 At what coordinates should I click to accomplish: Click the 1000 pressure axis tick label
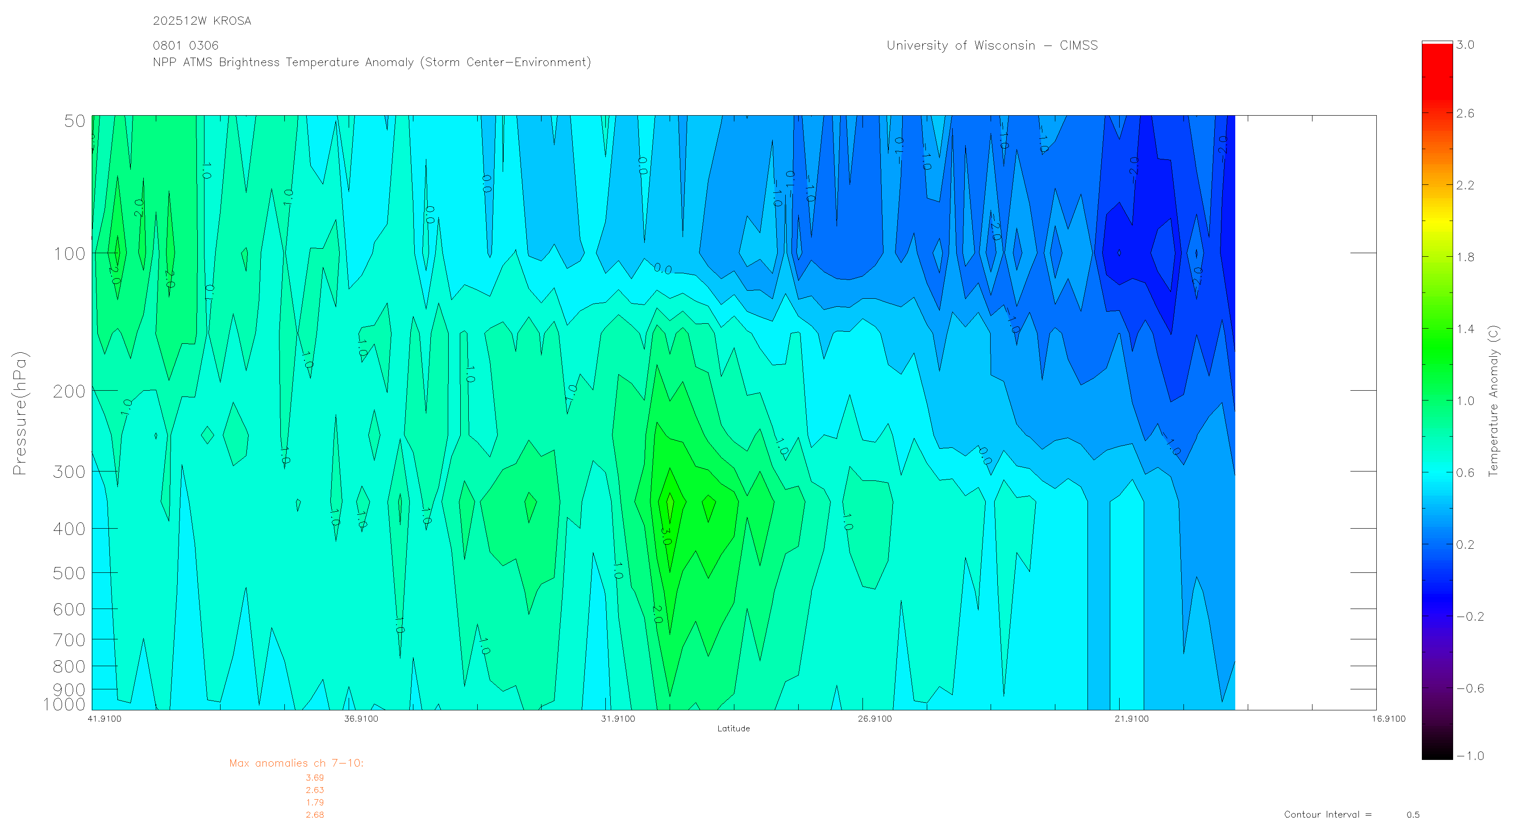click(64, 704)
